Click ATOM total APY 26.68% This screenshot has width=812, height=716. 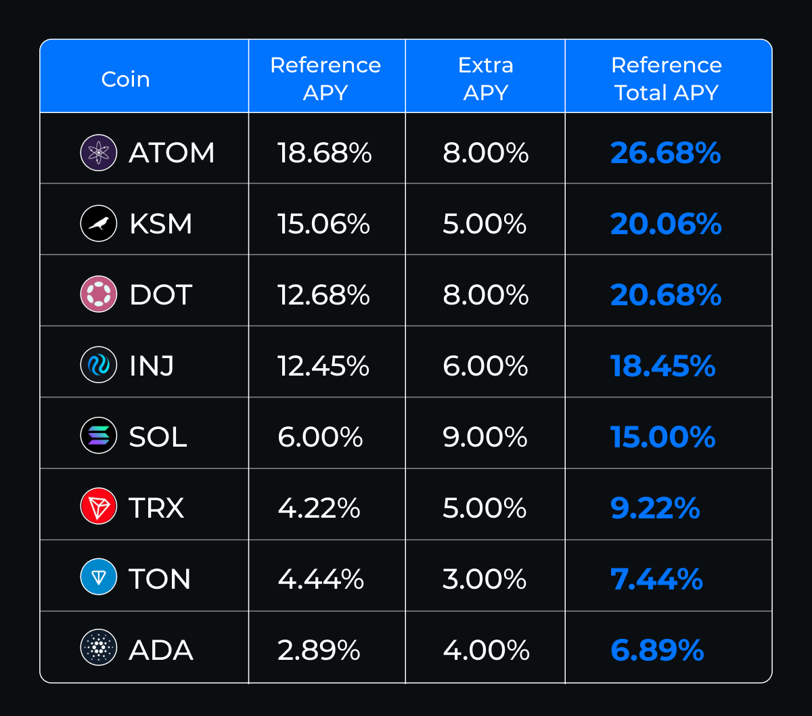pyautogui.click(x=665, y=153)
